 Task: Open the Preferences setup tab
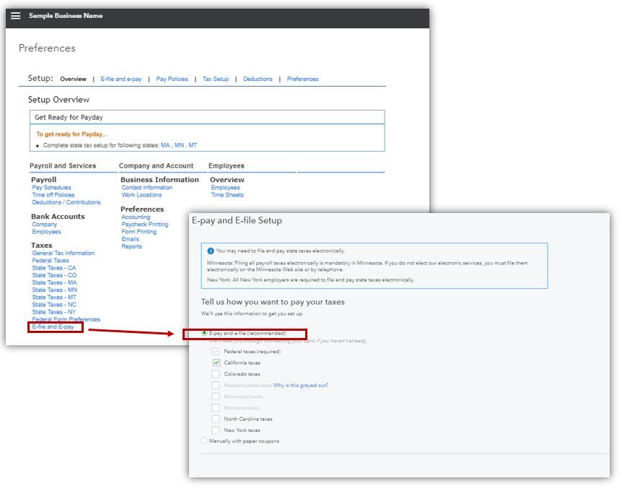point(302,79)
